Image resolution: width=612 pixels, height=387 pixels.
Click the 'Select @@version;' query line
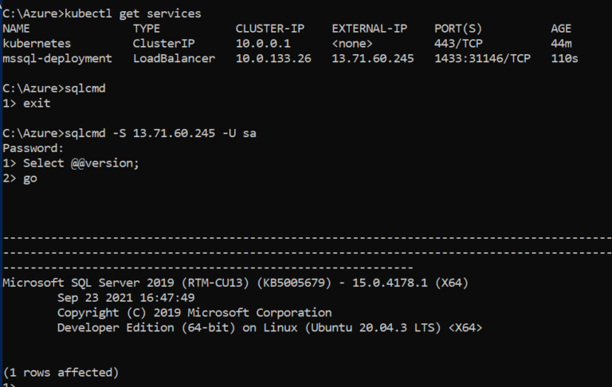tap(81, 163)
